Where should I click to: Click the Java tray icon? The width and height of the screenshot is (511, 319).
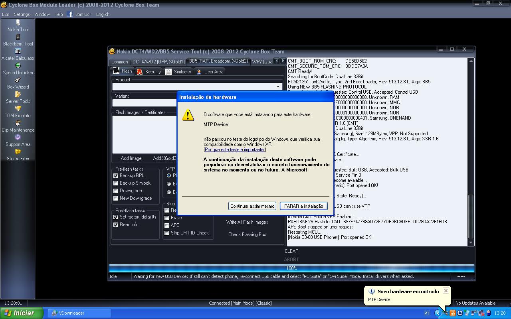click(453, 313)
